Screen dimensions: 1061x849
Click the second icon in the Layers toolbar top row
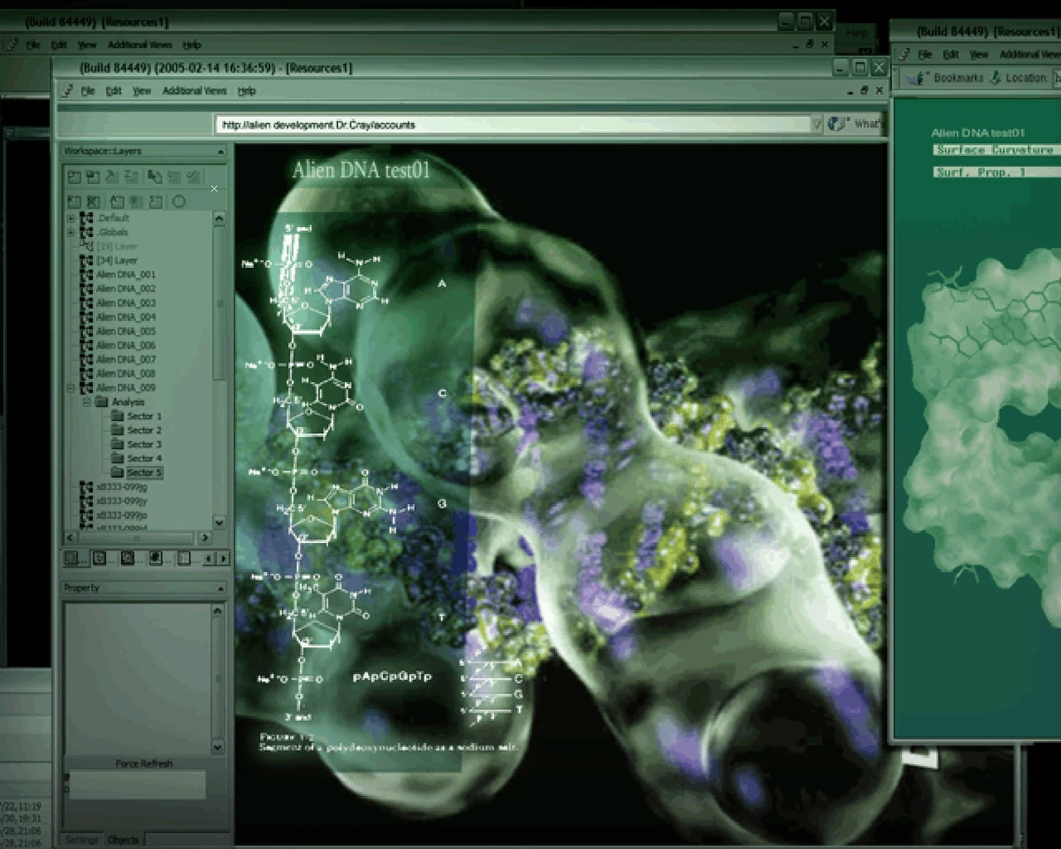tap(93, 177)
